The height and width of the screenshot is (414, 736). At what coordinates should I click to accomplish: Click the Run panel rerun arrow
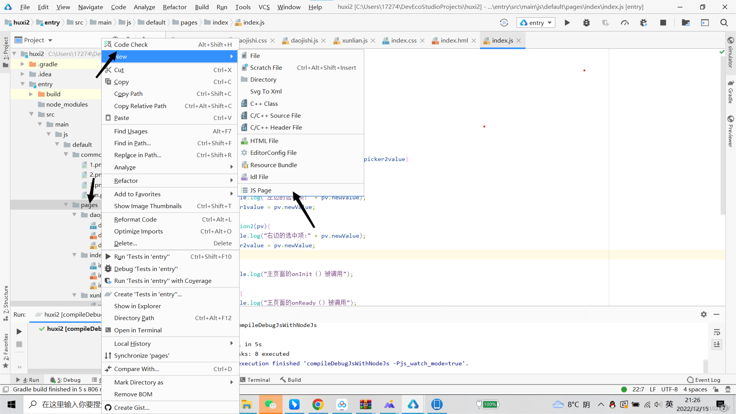(x=19, y=331)
